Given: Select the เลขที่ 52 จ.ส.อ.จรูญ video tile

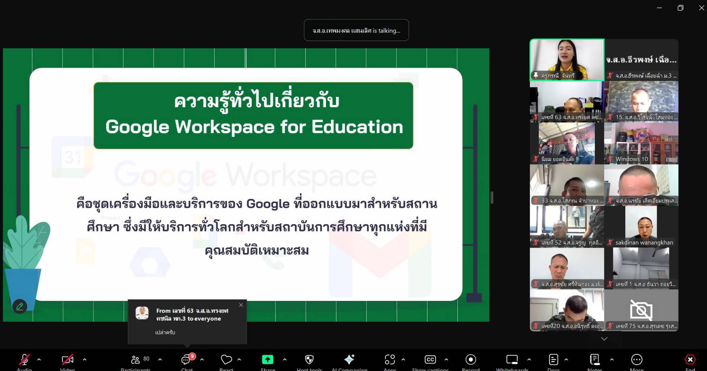Looking at the screenshot, I should point(567,227).
